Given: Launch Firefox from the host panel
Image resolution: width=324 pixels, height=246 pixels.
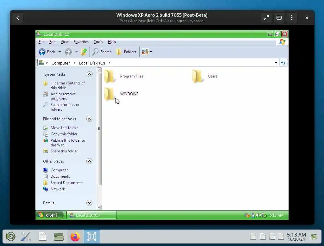Looking at the screenshot, I should pyautogui.click(x=75, y=237).
